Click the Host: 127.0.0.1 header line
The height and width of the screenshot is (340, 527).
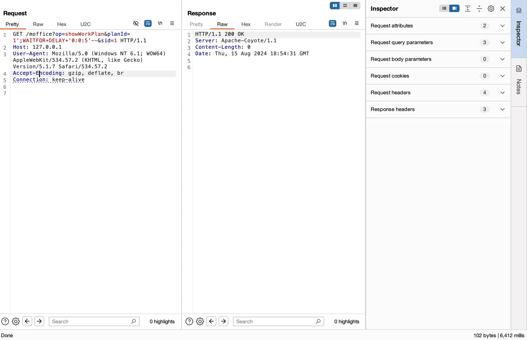37,47
